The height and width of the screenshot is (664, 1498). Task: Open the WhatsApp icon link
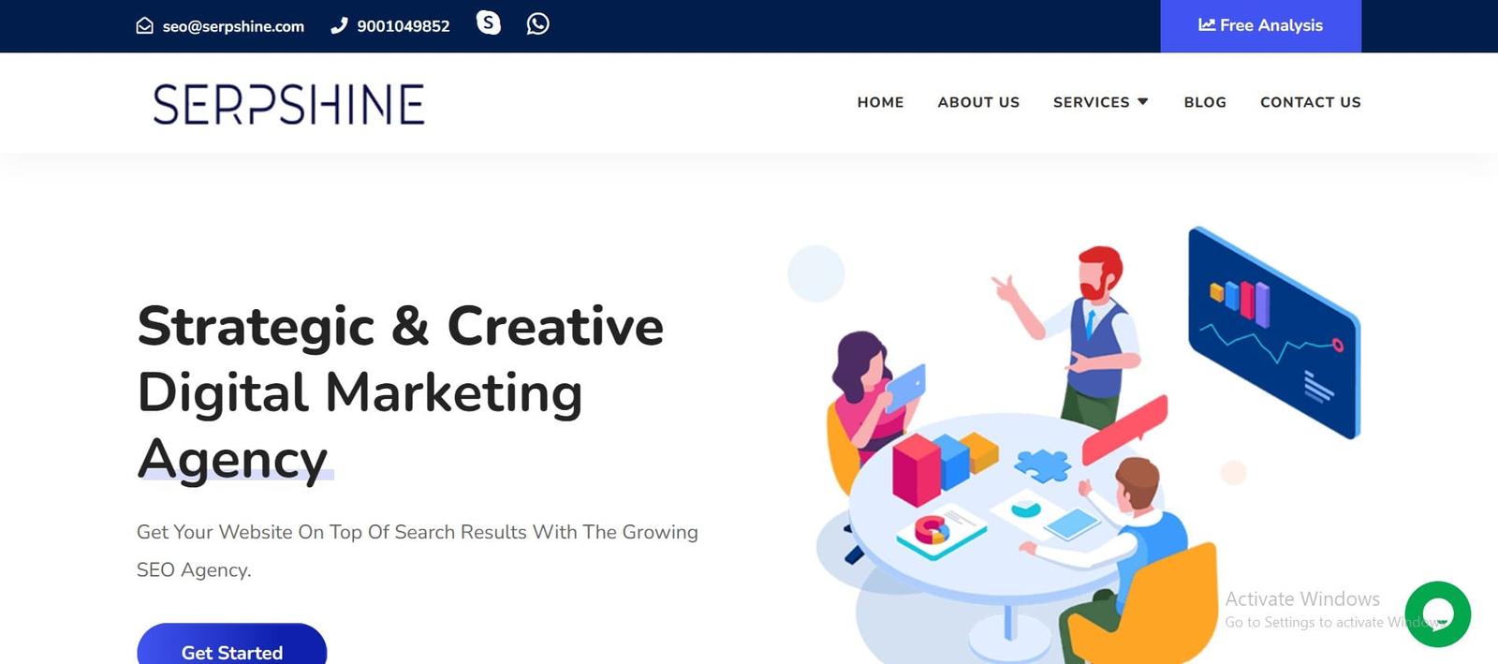(537, 23)
